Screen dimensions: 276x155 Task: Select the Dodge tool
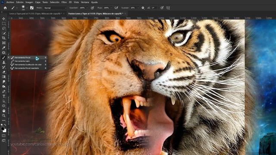click(x=4, y=87)
